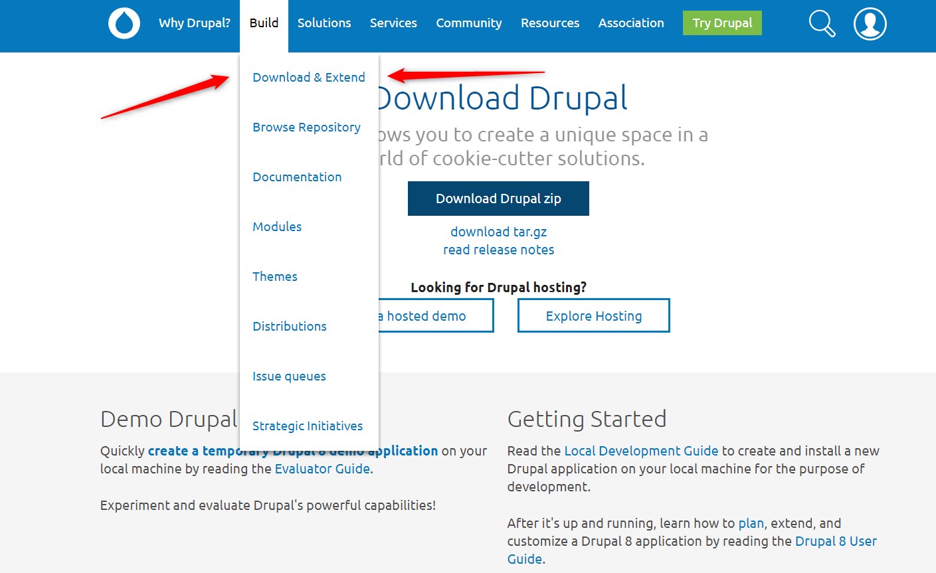Choose Download & Extend from the Build menu

click(x=309, y=78)
